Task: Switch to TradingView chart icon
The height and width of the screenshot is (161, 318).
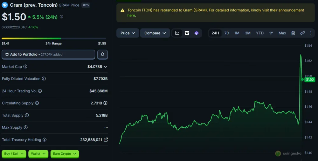Action: [x=187, y=33]
